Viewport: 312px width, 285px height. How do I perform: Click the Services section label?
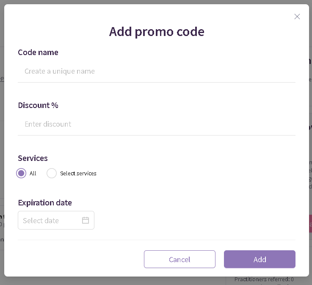pyautogui.click(x=33, y=158)
